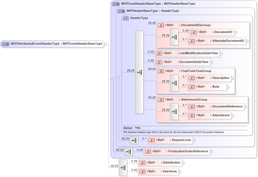
Task: Click the E icon of Distribution
Action: [x=142, y=163]
